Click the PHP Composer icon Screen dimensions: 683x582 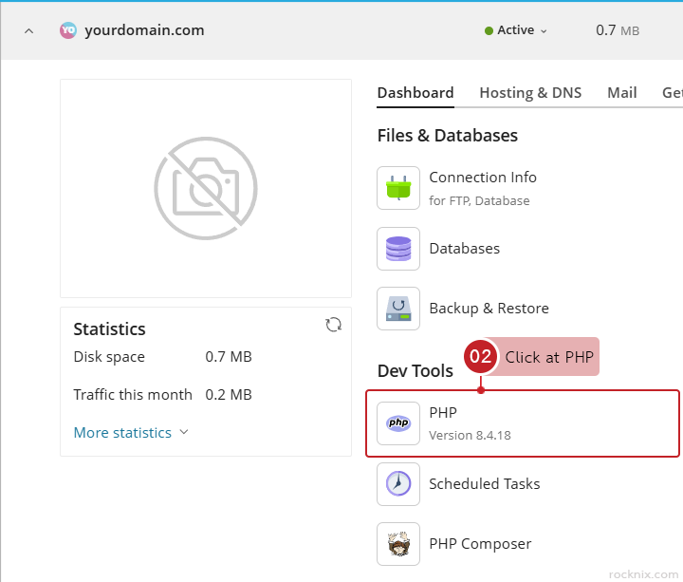(x=398, y=544)
